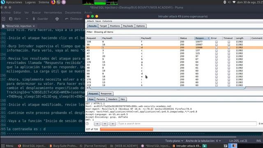Switch to Positions tab
263x148 pixels.
click(115, 26)
